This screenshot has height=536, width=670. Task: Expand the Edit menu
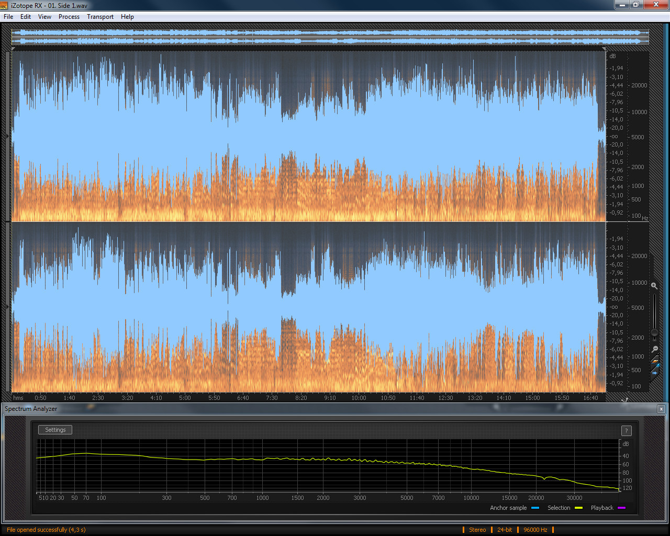click(x=26, y=17)
